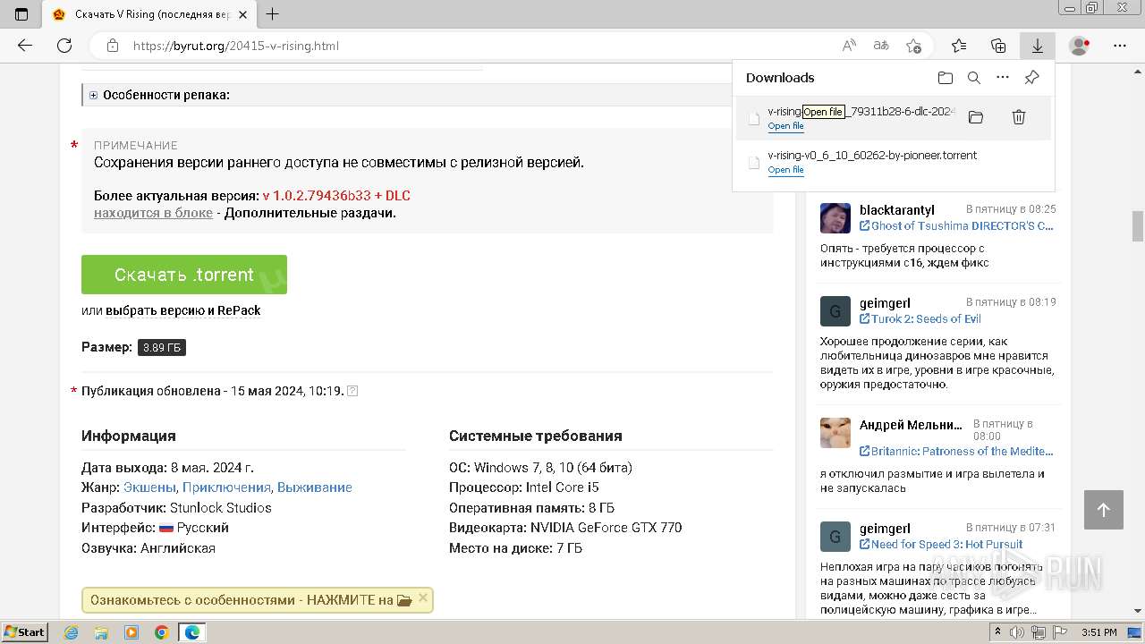Click the page vertical scrollbar thumb
The image size is (1145, 644).
tap(1138, 226)
